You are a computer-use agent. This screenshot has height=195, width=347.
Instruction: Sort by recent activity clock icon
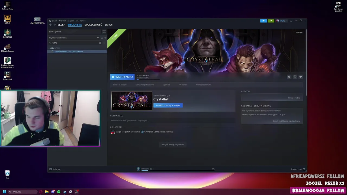(x=102, y=38)
